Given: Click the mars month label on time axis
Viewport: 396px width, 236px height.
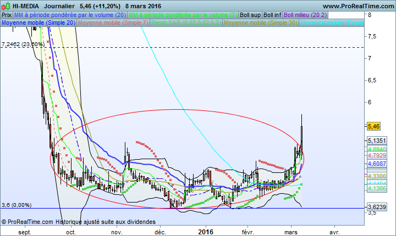Looking at the screenshot, I should pyautogui.click(x=291, y=232).
